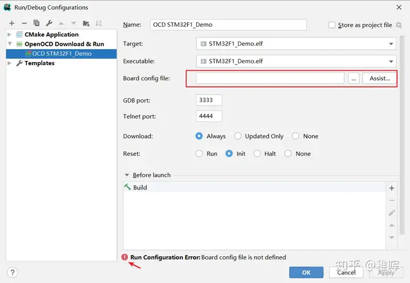The image size is (410, 283).
Task: Set Download to None
Action: (296, 136)
